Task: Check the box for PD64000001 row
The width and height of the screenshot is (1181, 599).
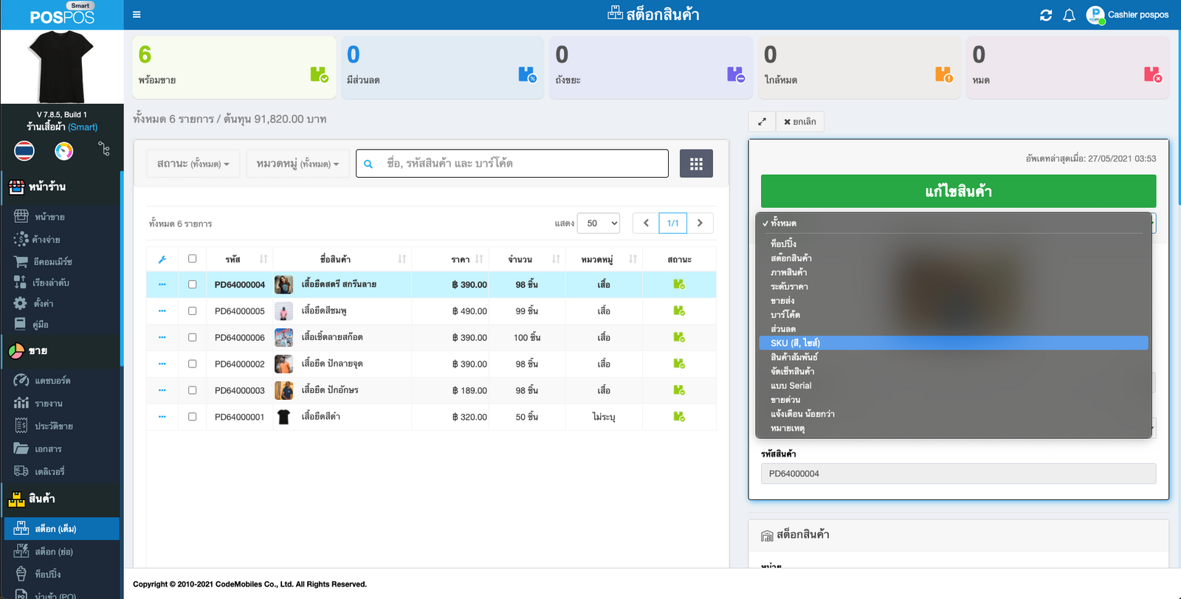Action: click(x=192, y=417)
